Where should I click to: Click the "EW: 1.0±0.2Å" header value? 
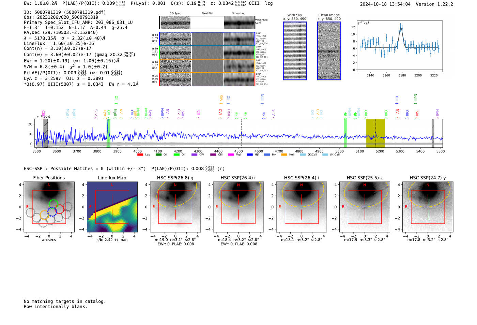(41, 3)
